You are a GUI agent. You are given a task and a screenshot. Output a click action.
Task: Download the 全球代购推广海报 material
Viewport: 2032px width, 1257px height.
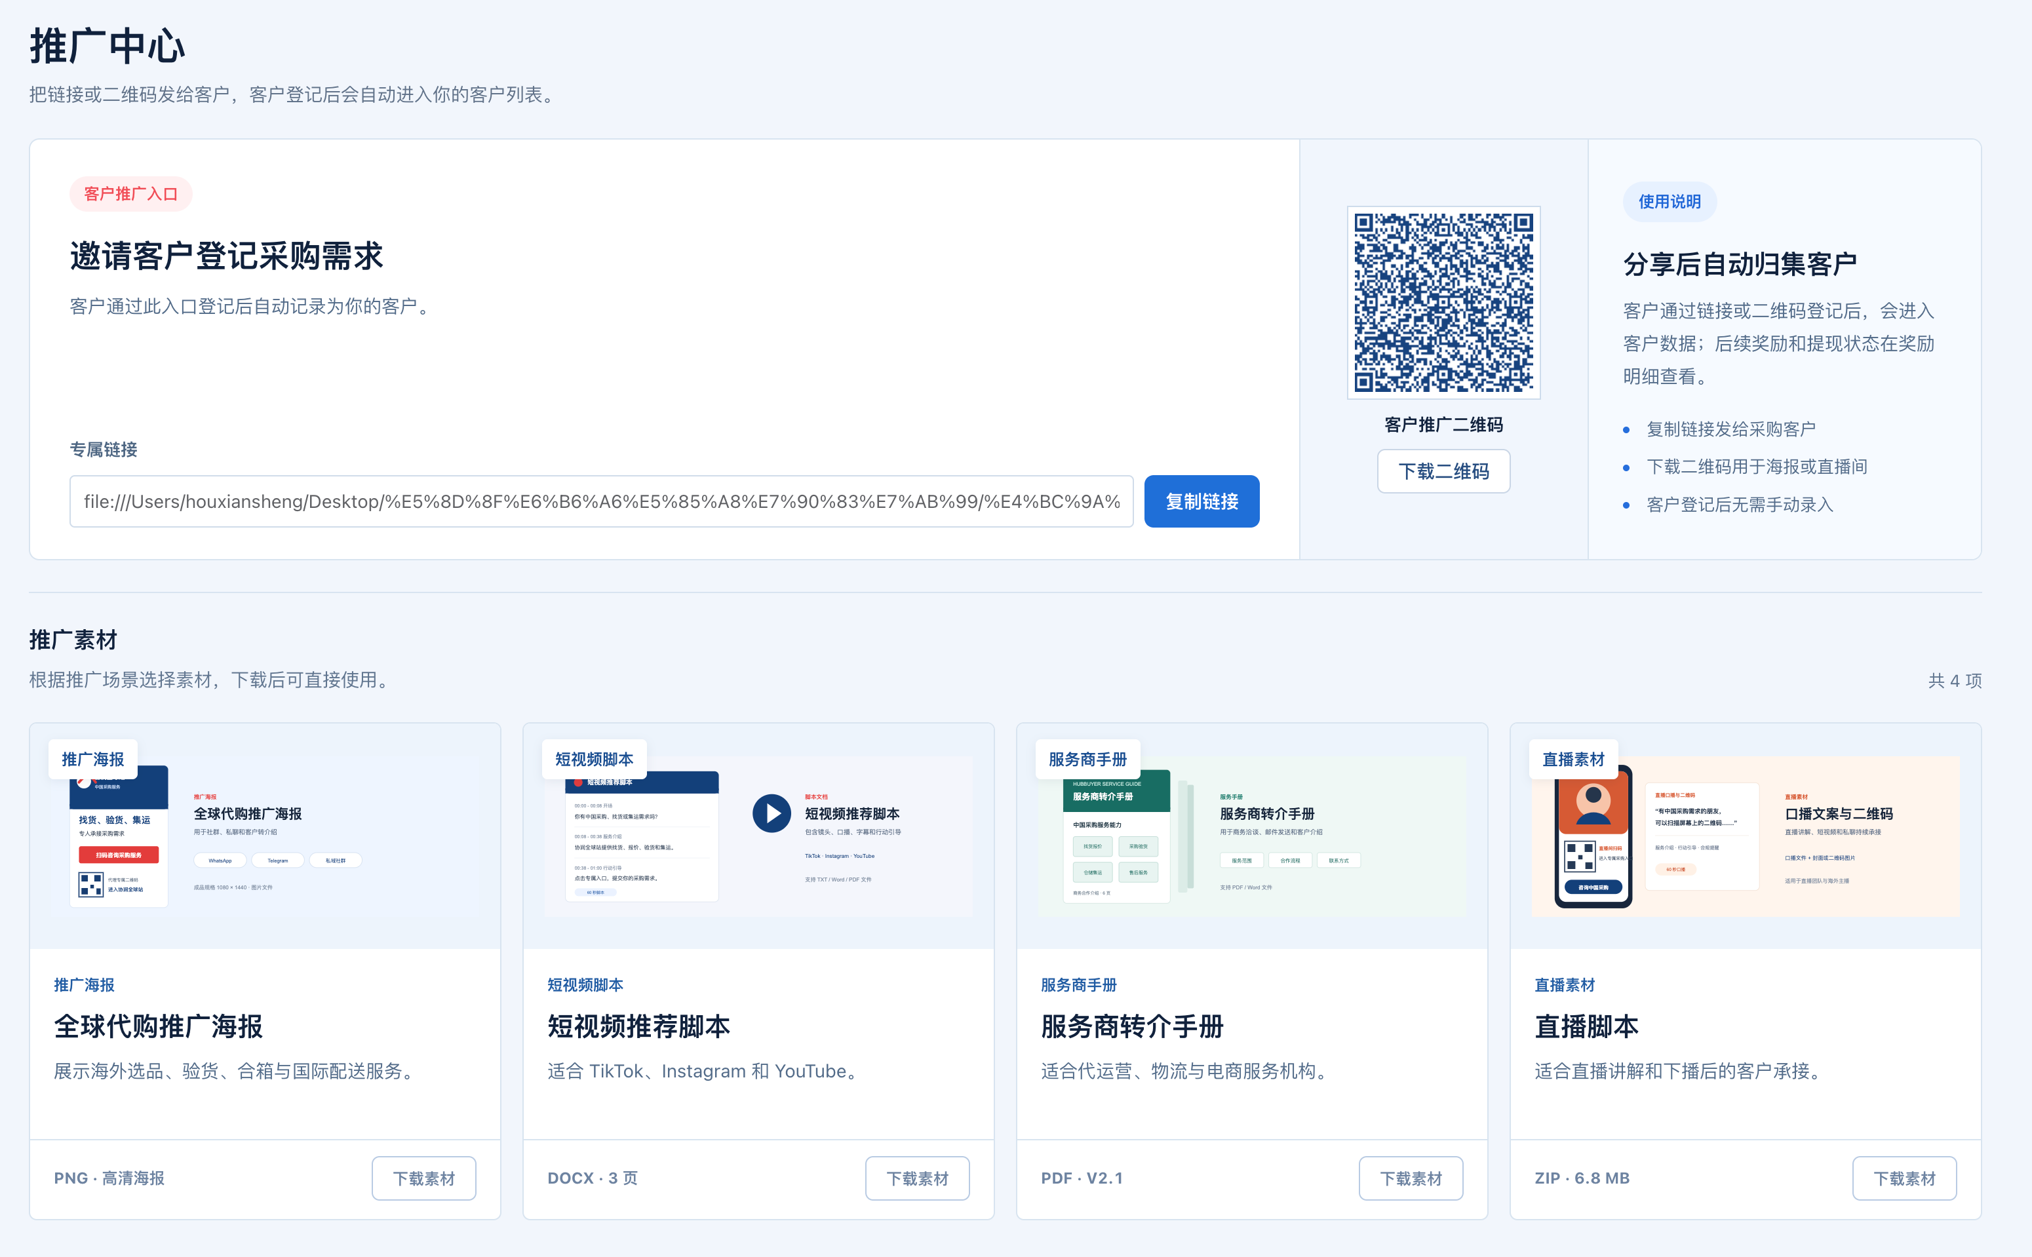click(x=424, y=1178)
